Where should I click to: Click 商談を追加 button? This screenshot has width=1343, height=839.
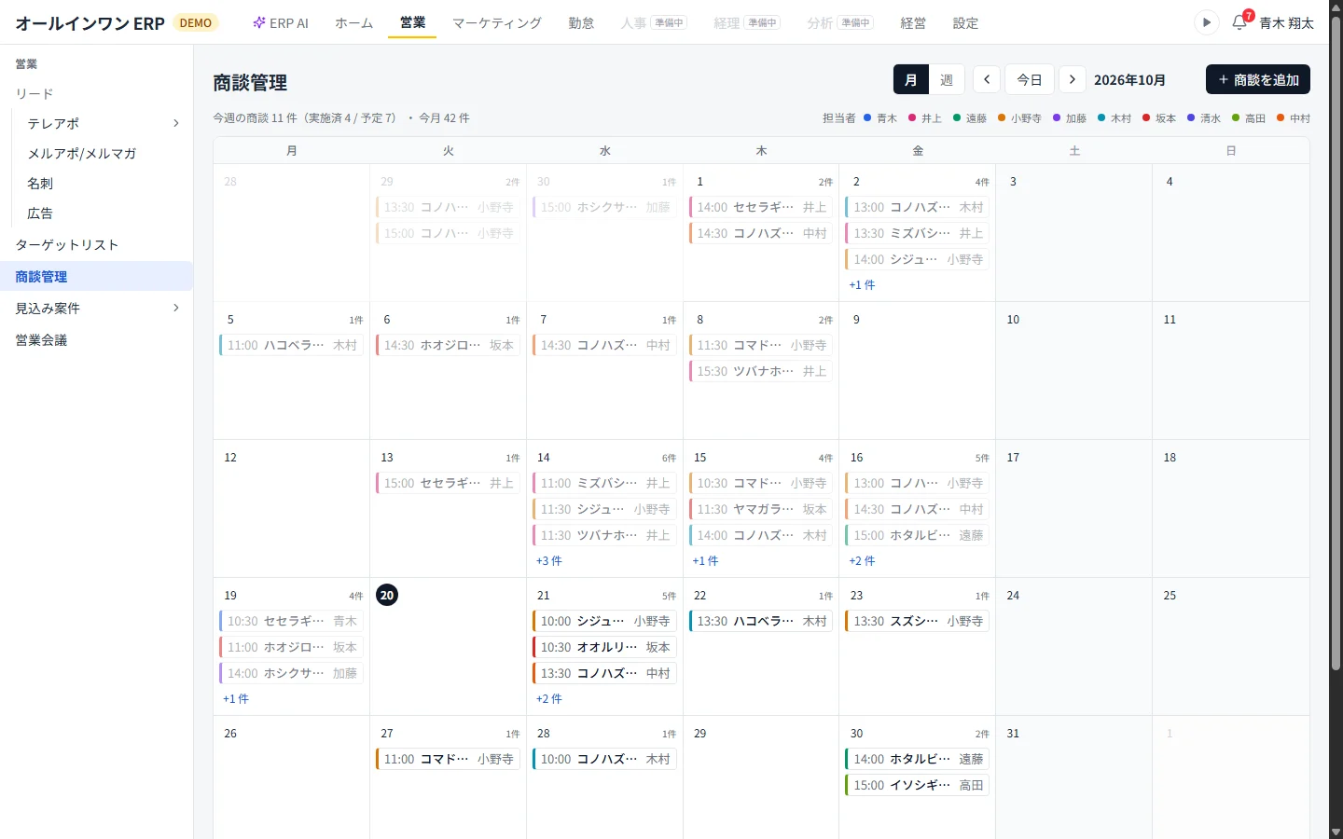[1258, 79]
